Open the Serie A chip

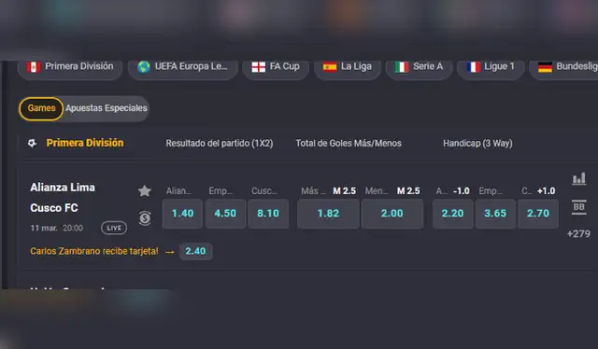coord(419,67)
